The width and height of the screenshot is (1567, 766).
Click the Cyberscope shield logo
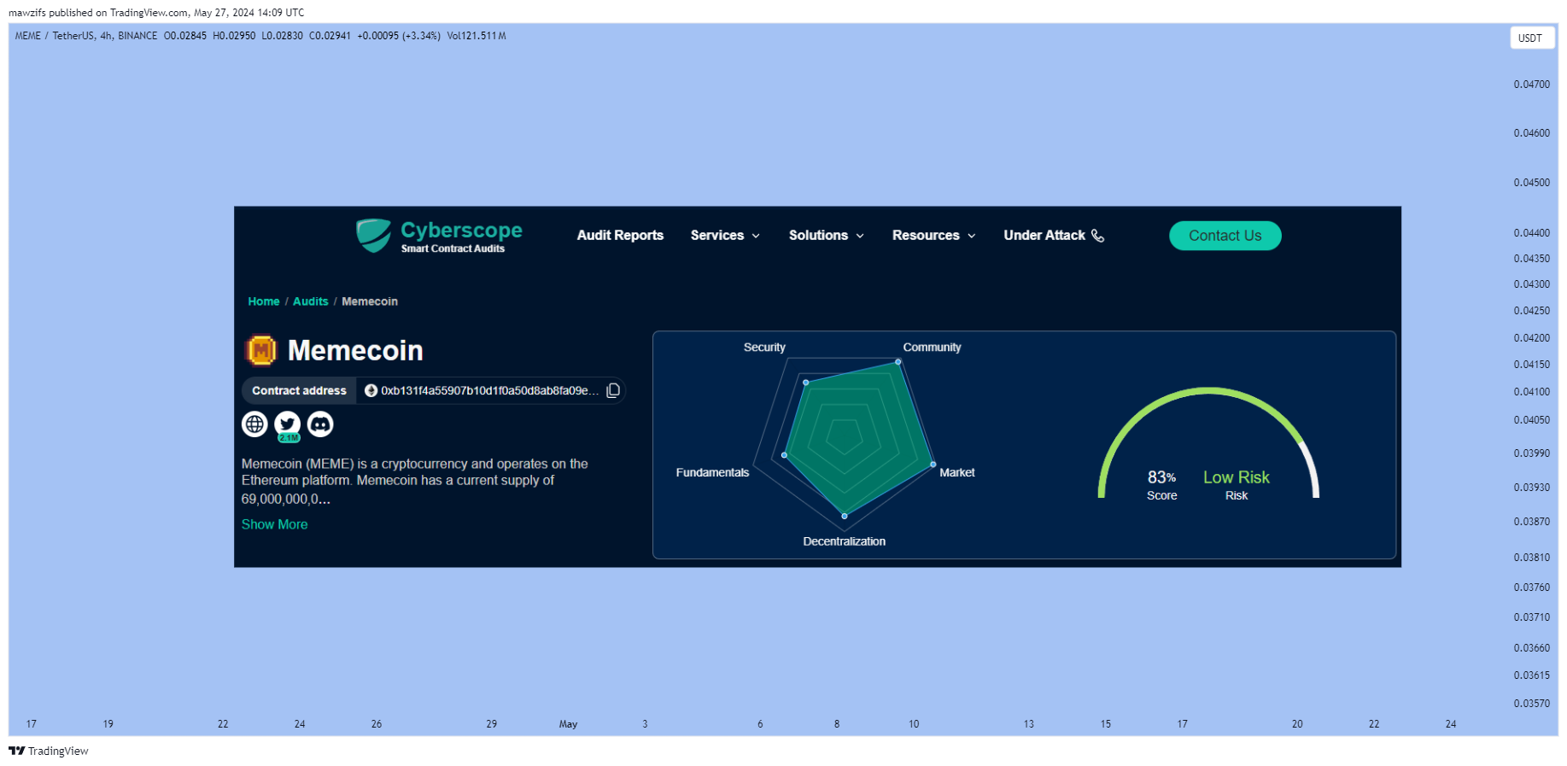373,236
